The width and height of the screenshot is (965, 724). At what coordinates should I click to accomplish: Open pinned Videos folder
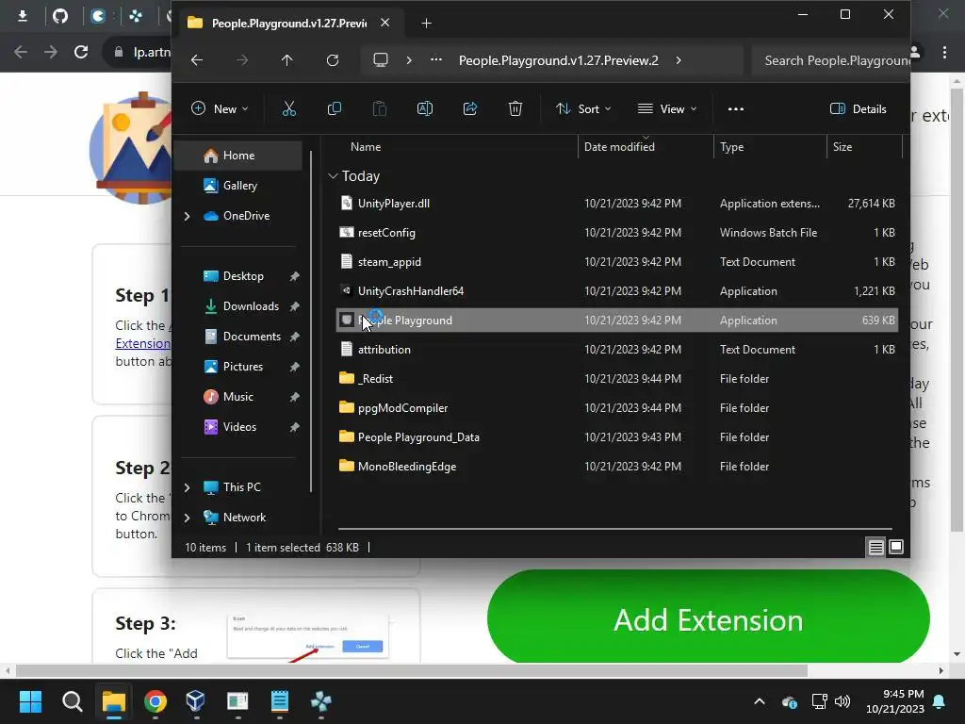coord(239,427)
